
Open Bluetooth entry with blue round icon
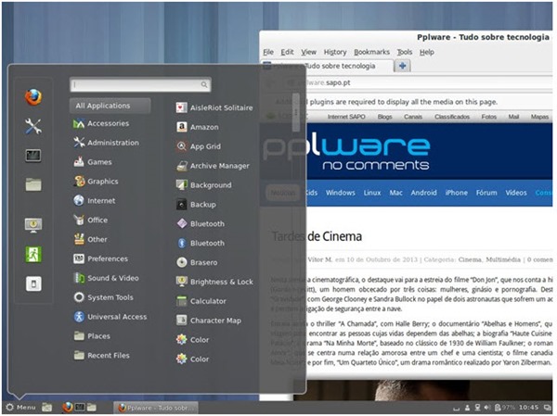(x=201, y=243)
